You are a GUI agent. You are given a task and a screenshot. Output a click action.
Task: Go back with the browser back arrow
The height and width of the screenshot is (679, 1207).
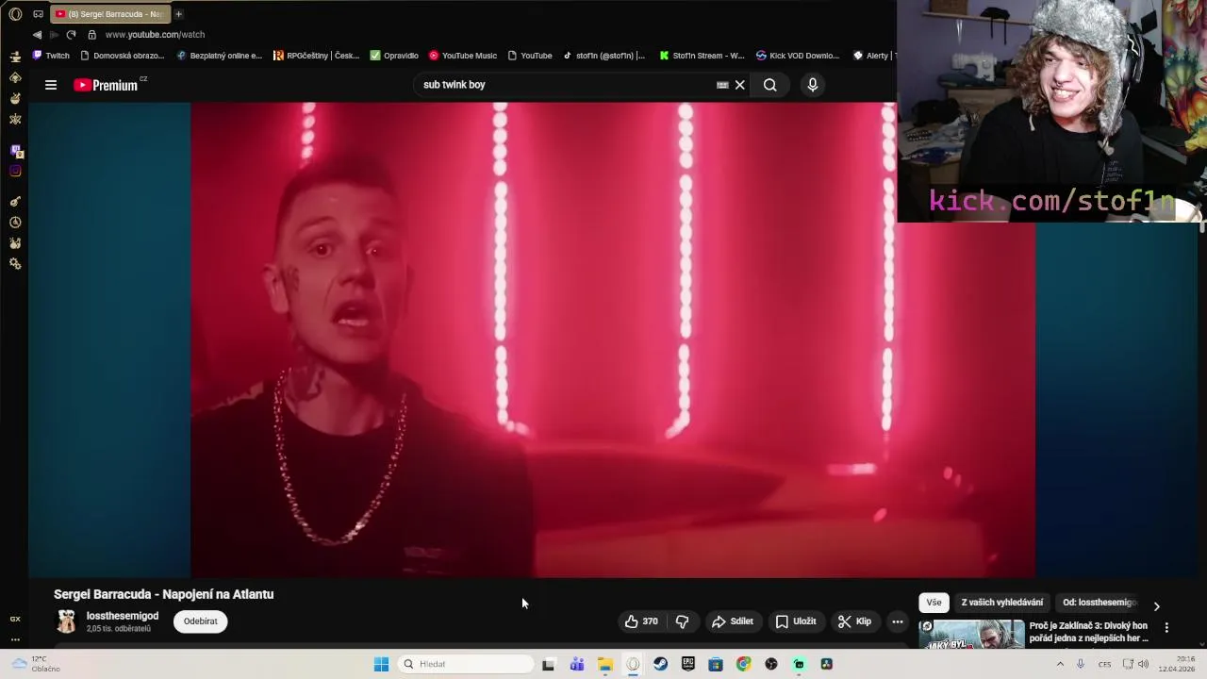coord(37,35)
